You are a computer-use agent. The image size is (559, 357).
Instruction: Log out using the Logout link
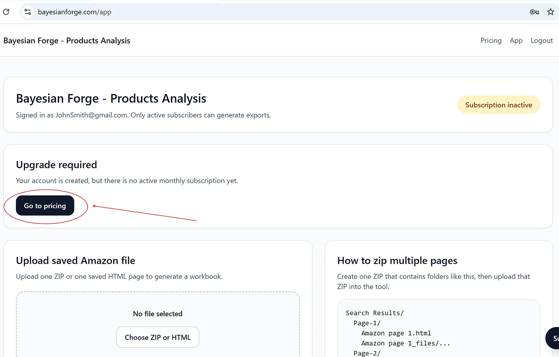(x=541, y=41)
